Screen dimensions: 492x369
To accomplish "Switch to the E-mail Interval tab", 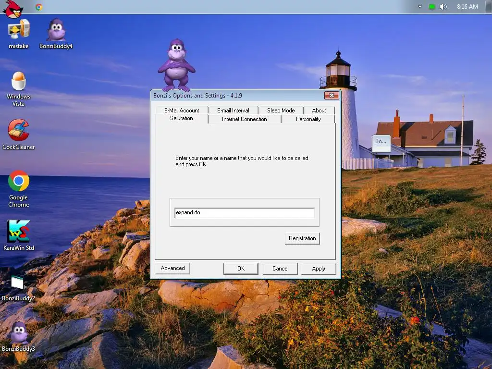I will point(233,111).
